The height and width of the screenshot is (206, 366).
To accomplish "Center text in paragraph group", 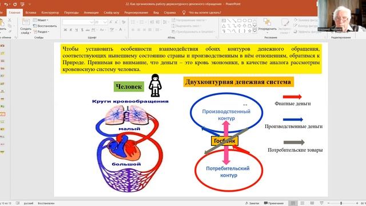I will (138, 30).
